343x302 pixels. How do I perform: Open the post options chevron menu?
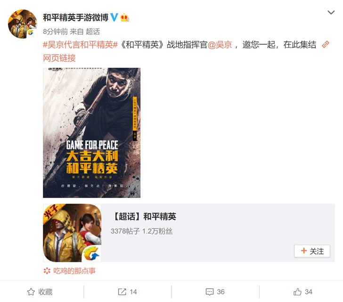tap(331, 13)
